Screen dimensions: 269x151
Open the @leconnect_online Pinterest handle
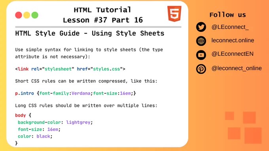coord(237,68)
